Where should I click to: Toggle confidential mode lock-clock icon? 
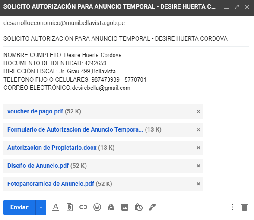[139, 207]
